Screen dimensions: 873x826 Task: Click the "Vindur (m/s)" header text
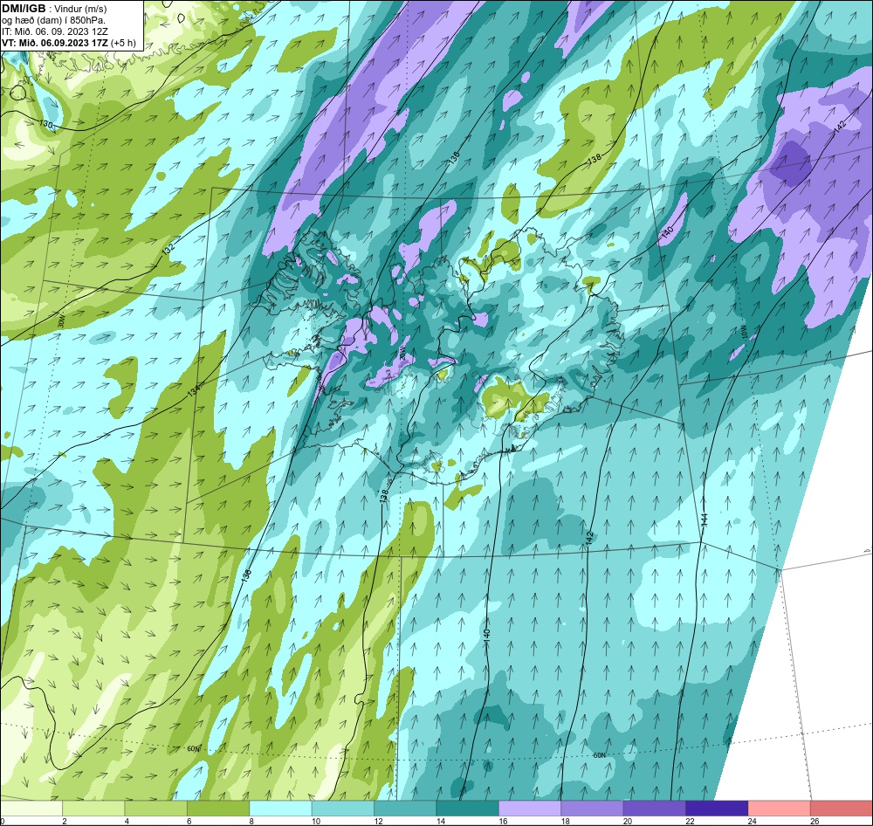point(81,10)
